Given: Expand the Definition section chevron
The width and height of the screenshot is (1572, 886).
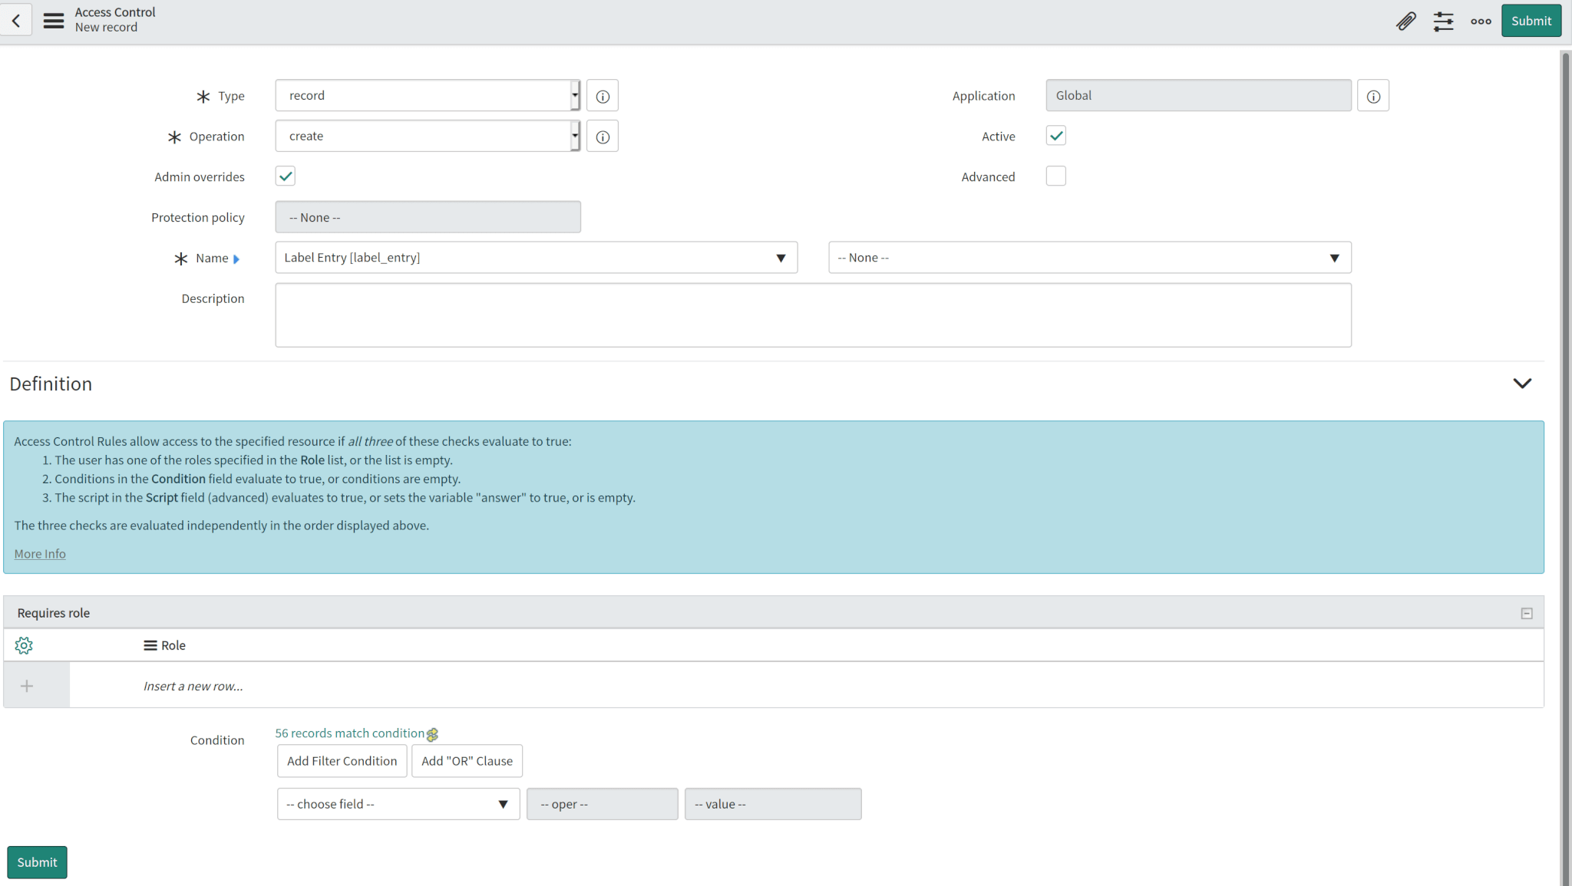Looking at the screenshot, I should click(x=1522, y=383).
